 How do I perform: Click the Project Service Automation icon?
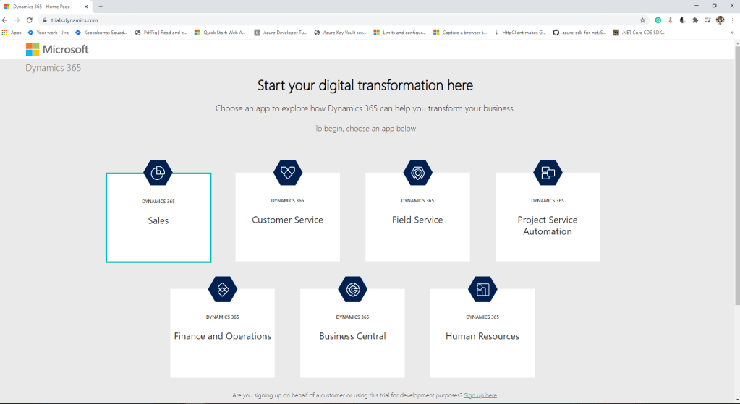tap(547, 173)
